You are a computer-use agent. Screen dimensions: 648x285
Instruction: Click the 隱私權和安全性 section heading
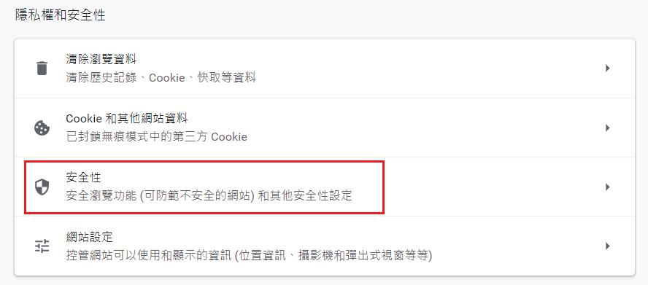pos(61,15)
